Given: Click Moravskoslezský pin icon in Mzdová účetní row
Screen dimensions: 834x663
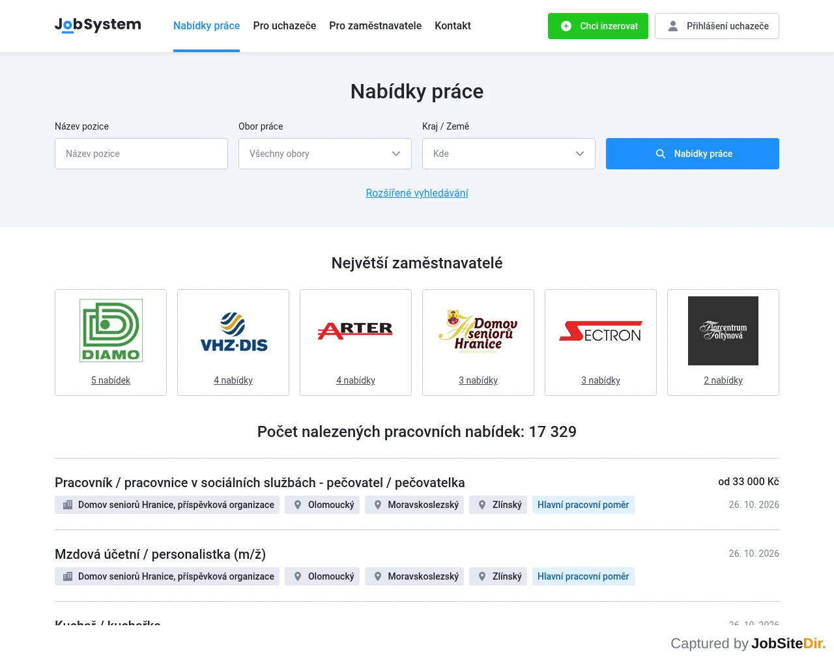Looking at the screenshot, I should (x=377, y=576).
